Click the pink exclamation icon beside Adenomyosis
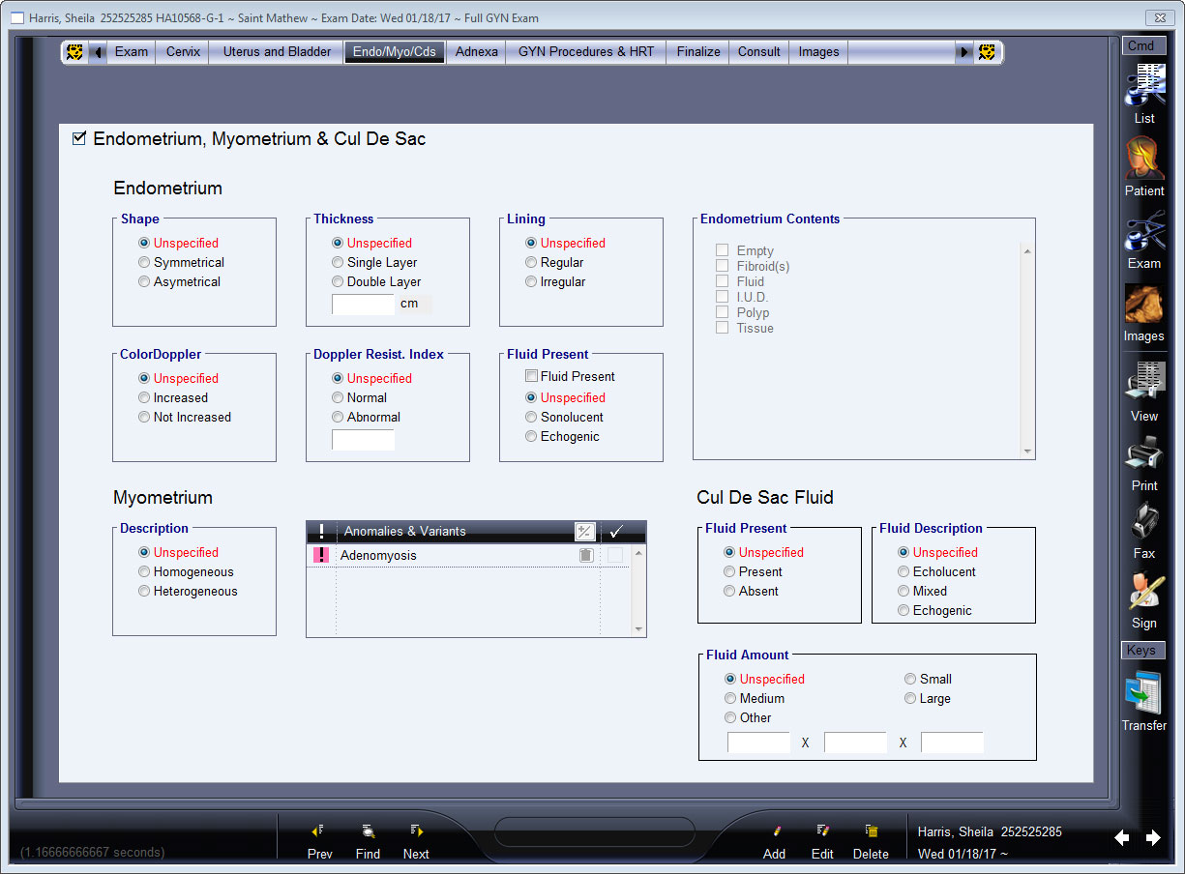Viewport: 1185px width, 874px height. click(321, 555)
